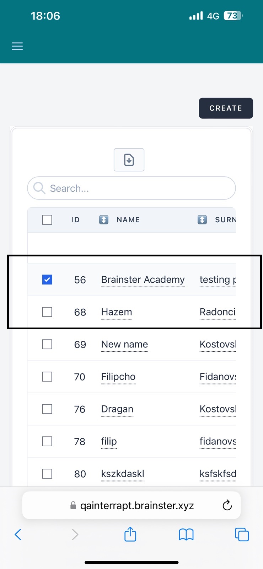Open the Brainster Academy name link

pos(143,280)
